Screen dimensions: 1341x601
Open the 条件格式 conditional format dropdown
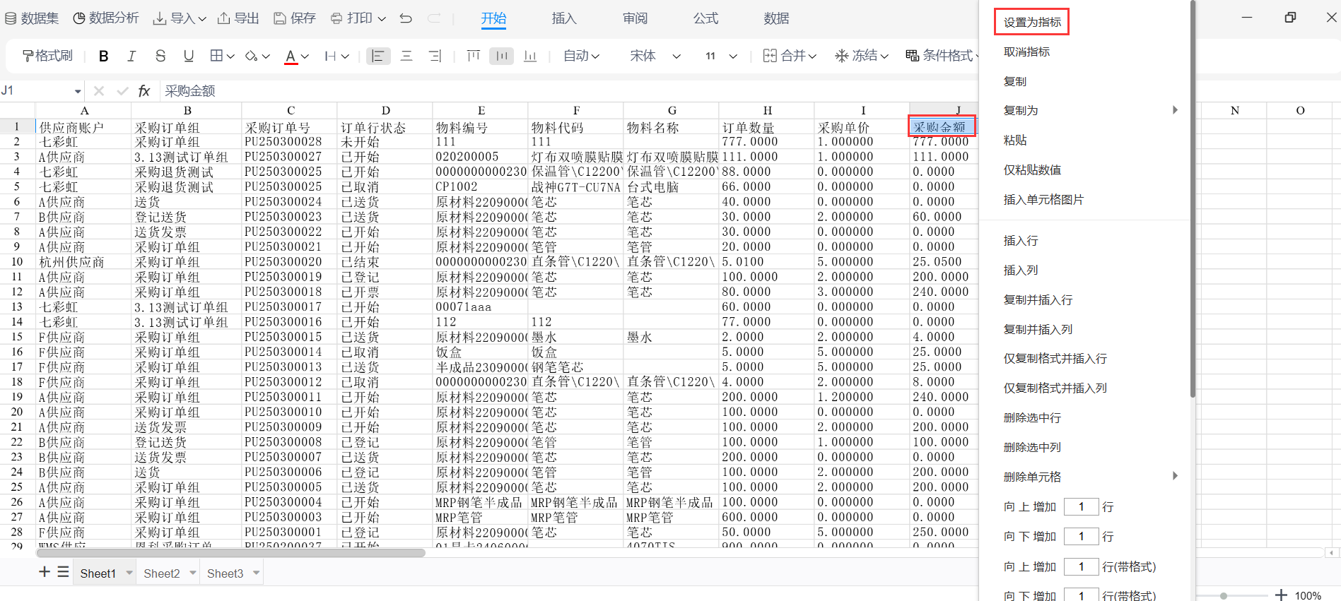pos(942,56)
